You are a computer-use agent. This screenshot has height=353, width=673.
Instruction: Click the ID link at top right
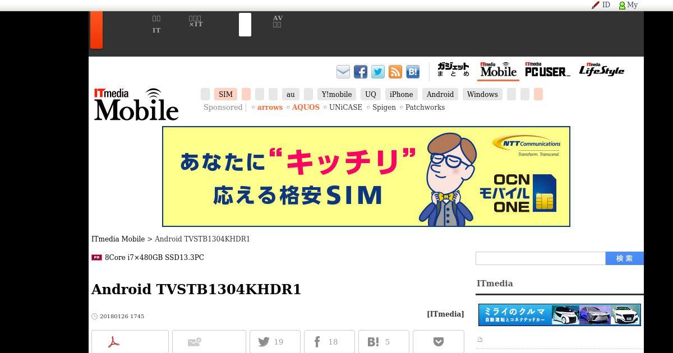point(606,5)
